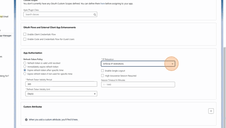Check High Assurance Session Required
The height and width of the screenshot is (128, 226).
[x=102, y=76]
